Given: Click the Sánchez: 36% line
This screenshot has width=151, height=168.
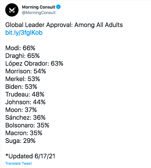Looking at the screenshot, I should (25, 118).
